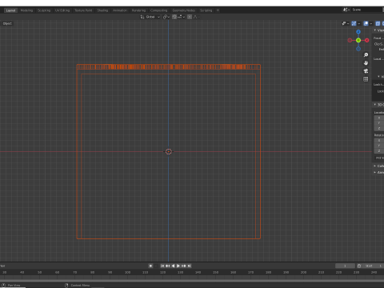Click the 3D Cursor location X field
Image resolution: width=384 pixels, height=288 pixels.
[379, 118]
